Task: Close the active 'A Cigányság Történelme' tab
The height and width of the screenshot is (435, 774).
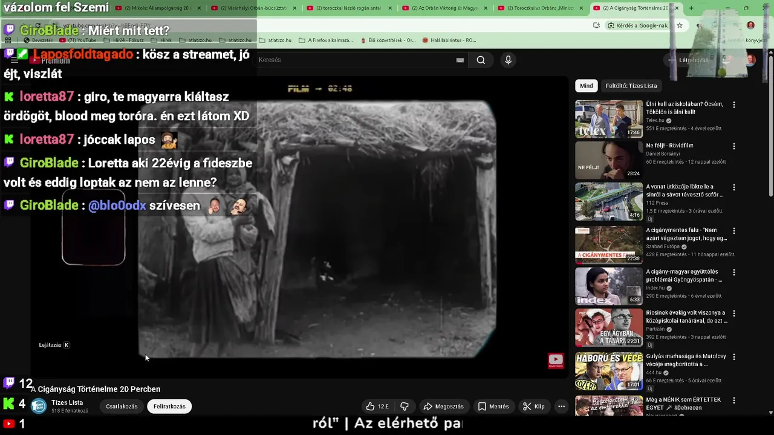Action: tap(677, 8)
